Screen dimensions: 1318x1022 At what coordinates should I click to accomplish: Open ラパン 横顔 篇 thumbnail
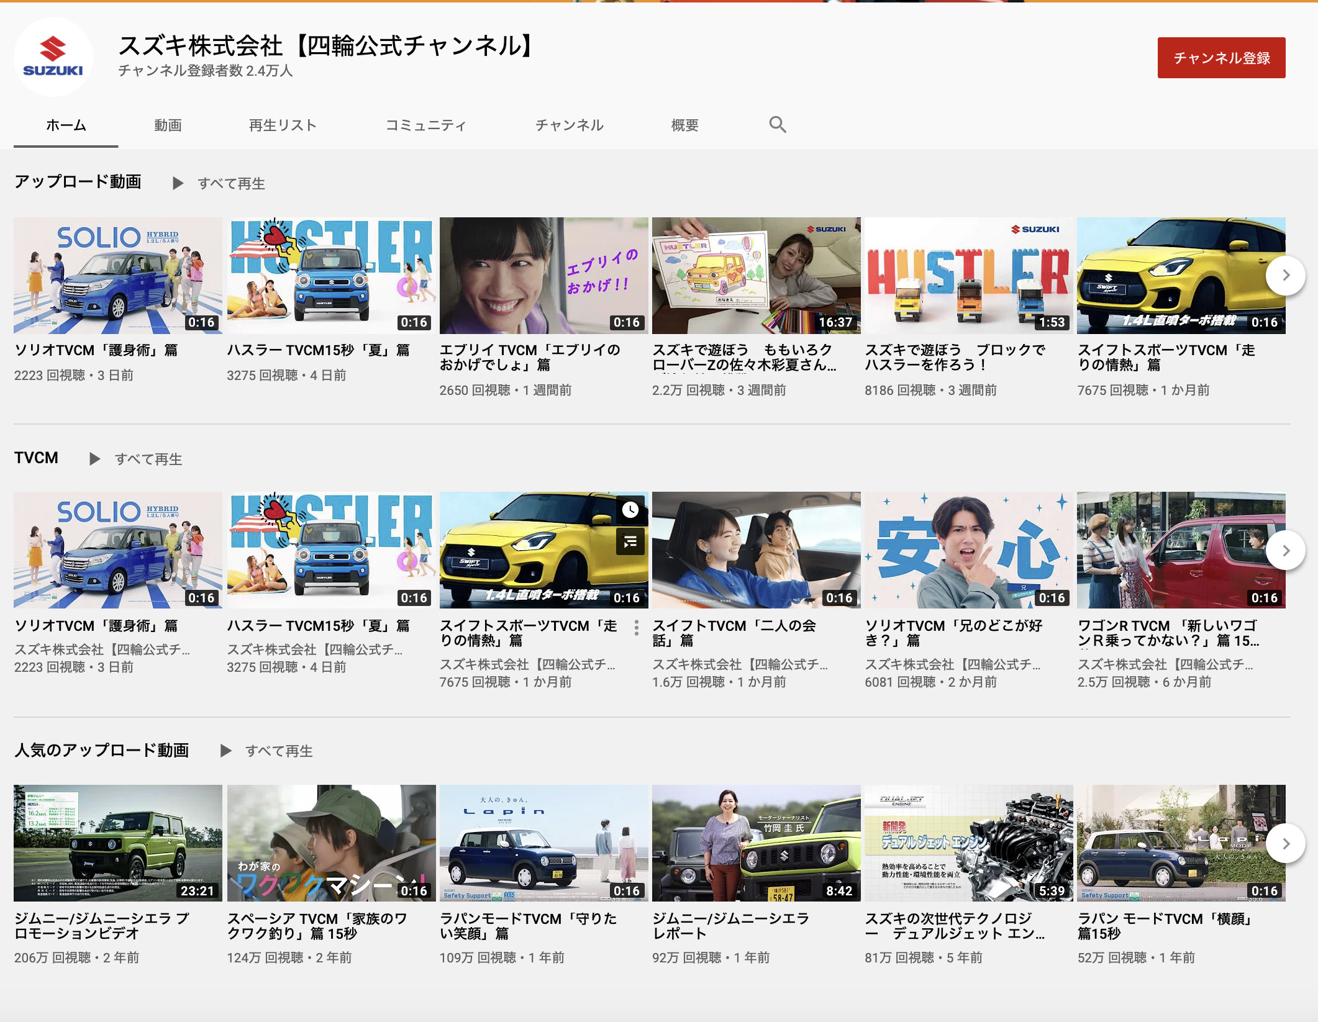1181,843
